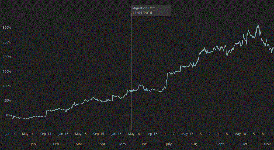
Task: Choose July in the bottom month row
Action: point(169,144)
